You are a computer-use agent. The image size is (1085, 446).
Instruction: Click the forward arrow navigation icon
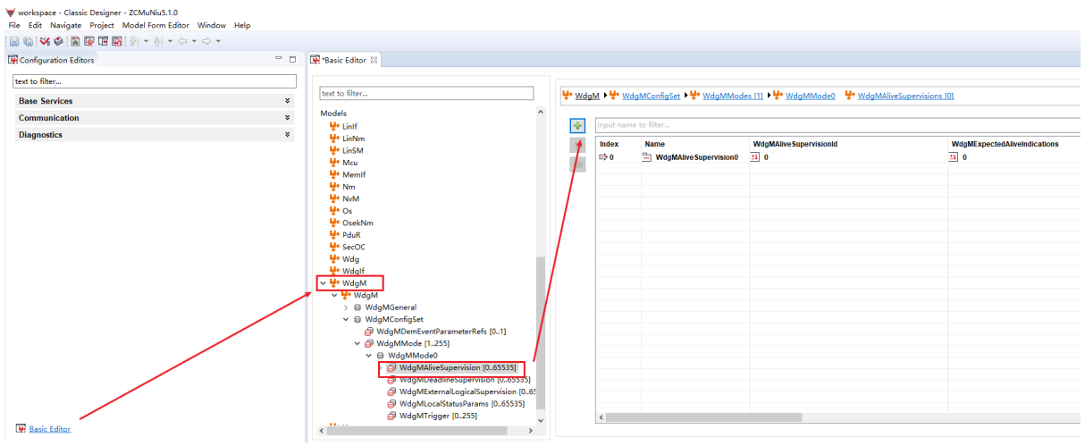point(206,41)
